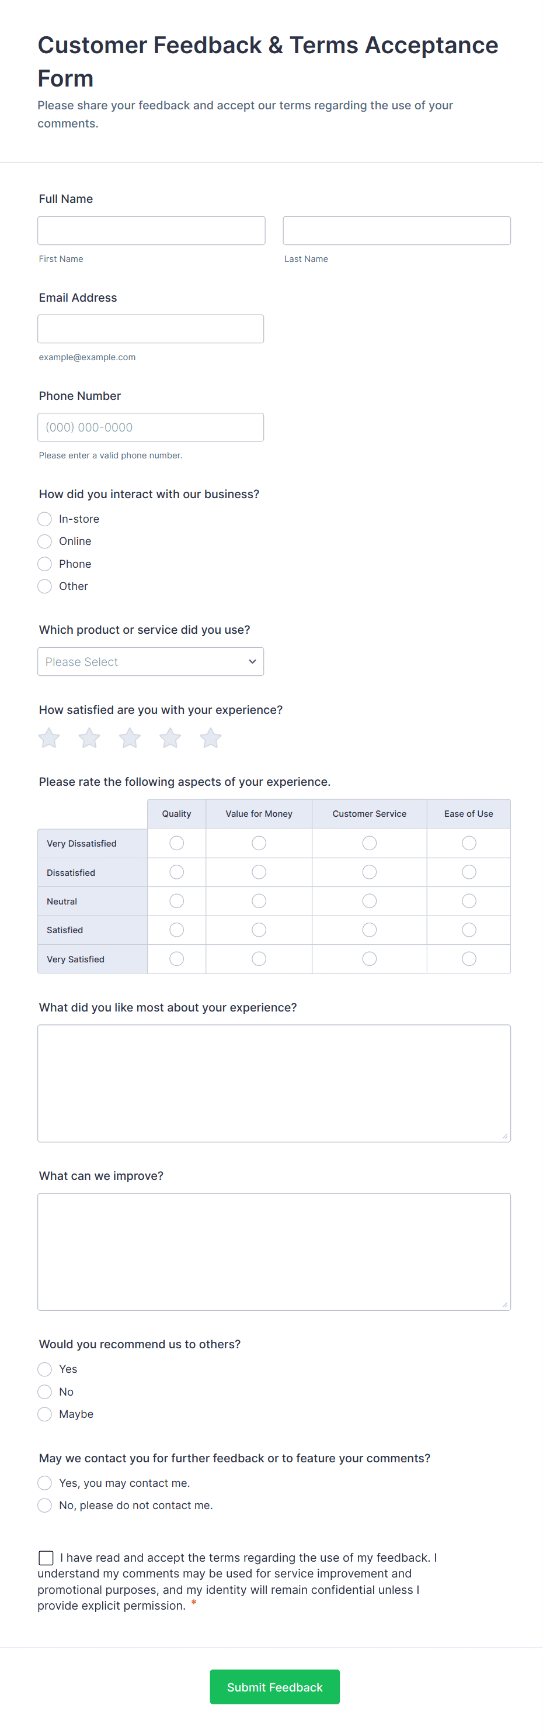The image size is (543, 1733).
Task: Click the resize handle of the liked-most textarea
Action: [504, 1136]
